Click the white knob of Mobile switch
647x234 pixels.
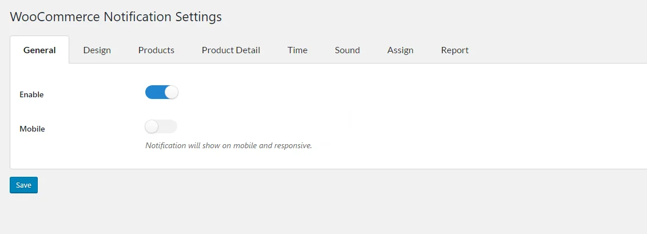152,126
